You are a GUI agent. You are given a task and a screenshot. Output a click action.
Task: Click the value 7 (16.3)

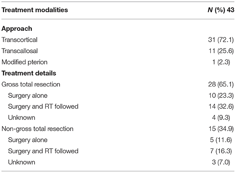[x=221, y=151]
